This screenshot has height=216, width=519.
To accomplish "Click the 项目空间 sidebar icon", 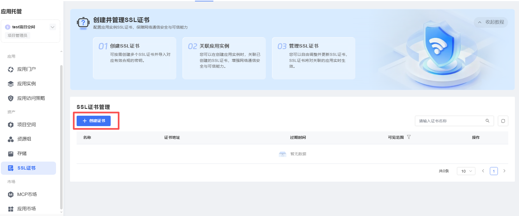I will coord(11,125).
